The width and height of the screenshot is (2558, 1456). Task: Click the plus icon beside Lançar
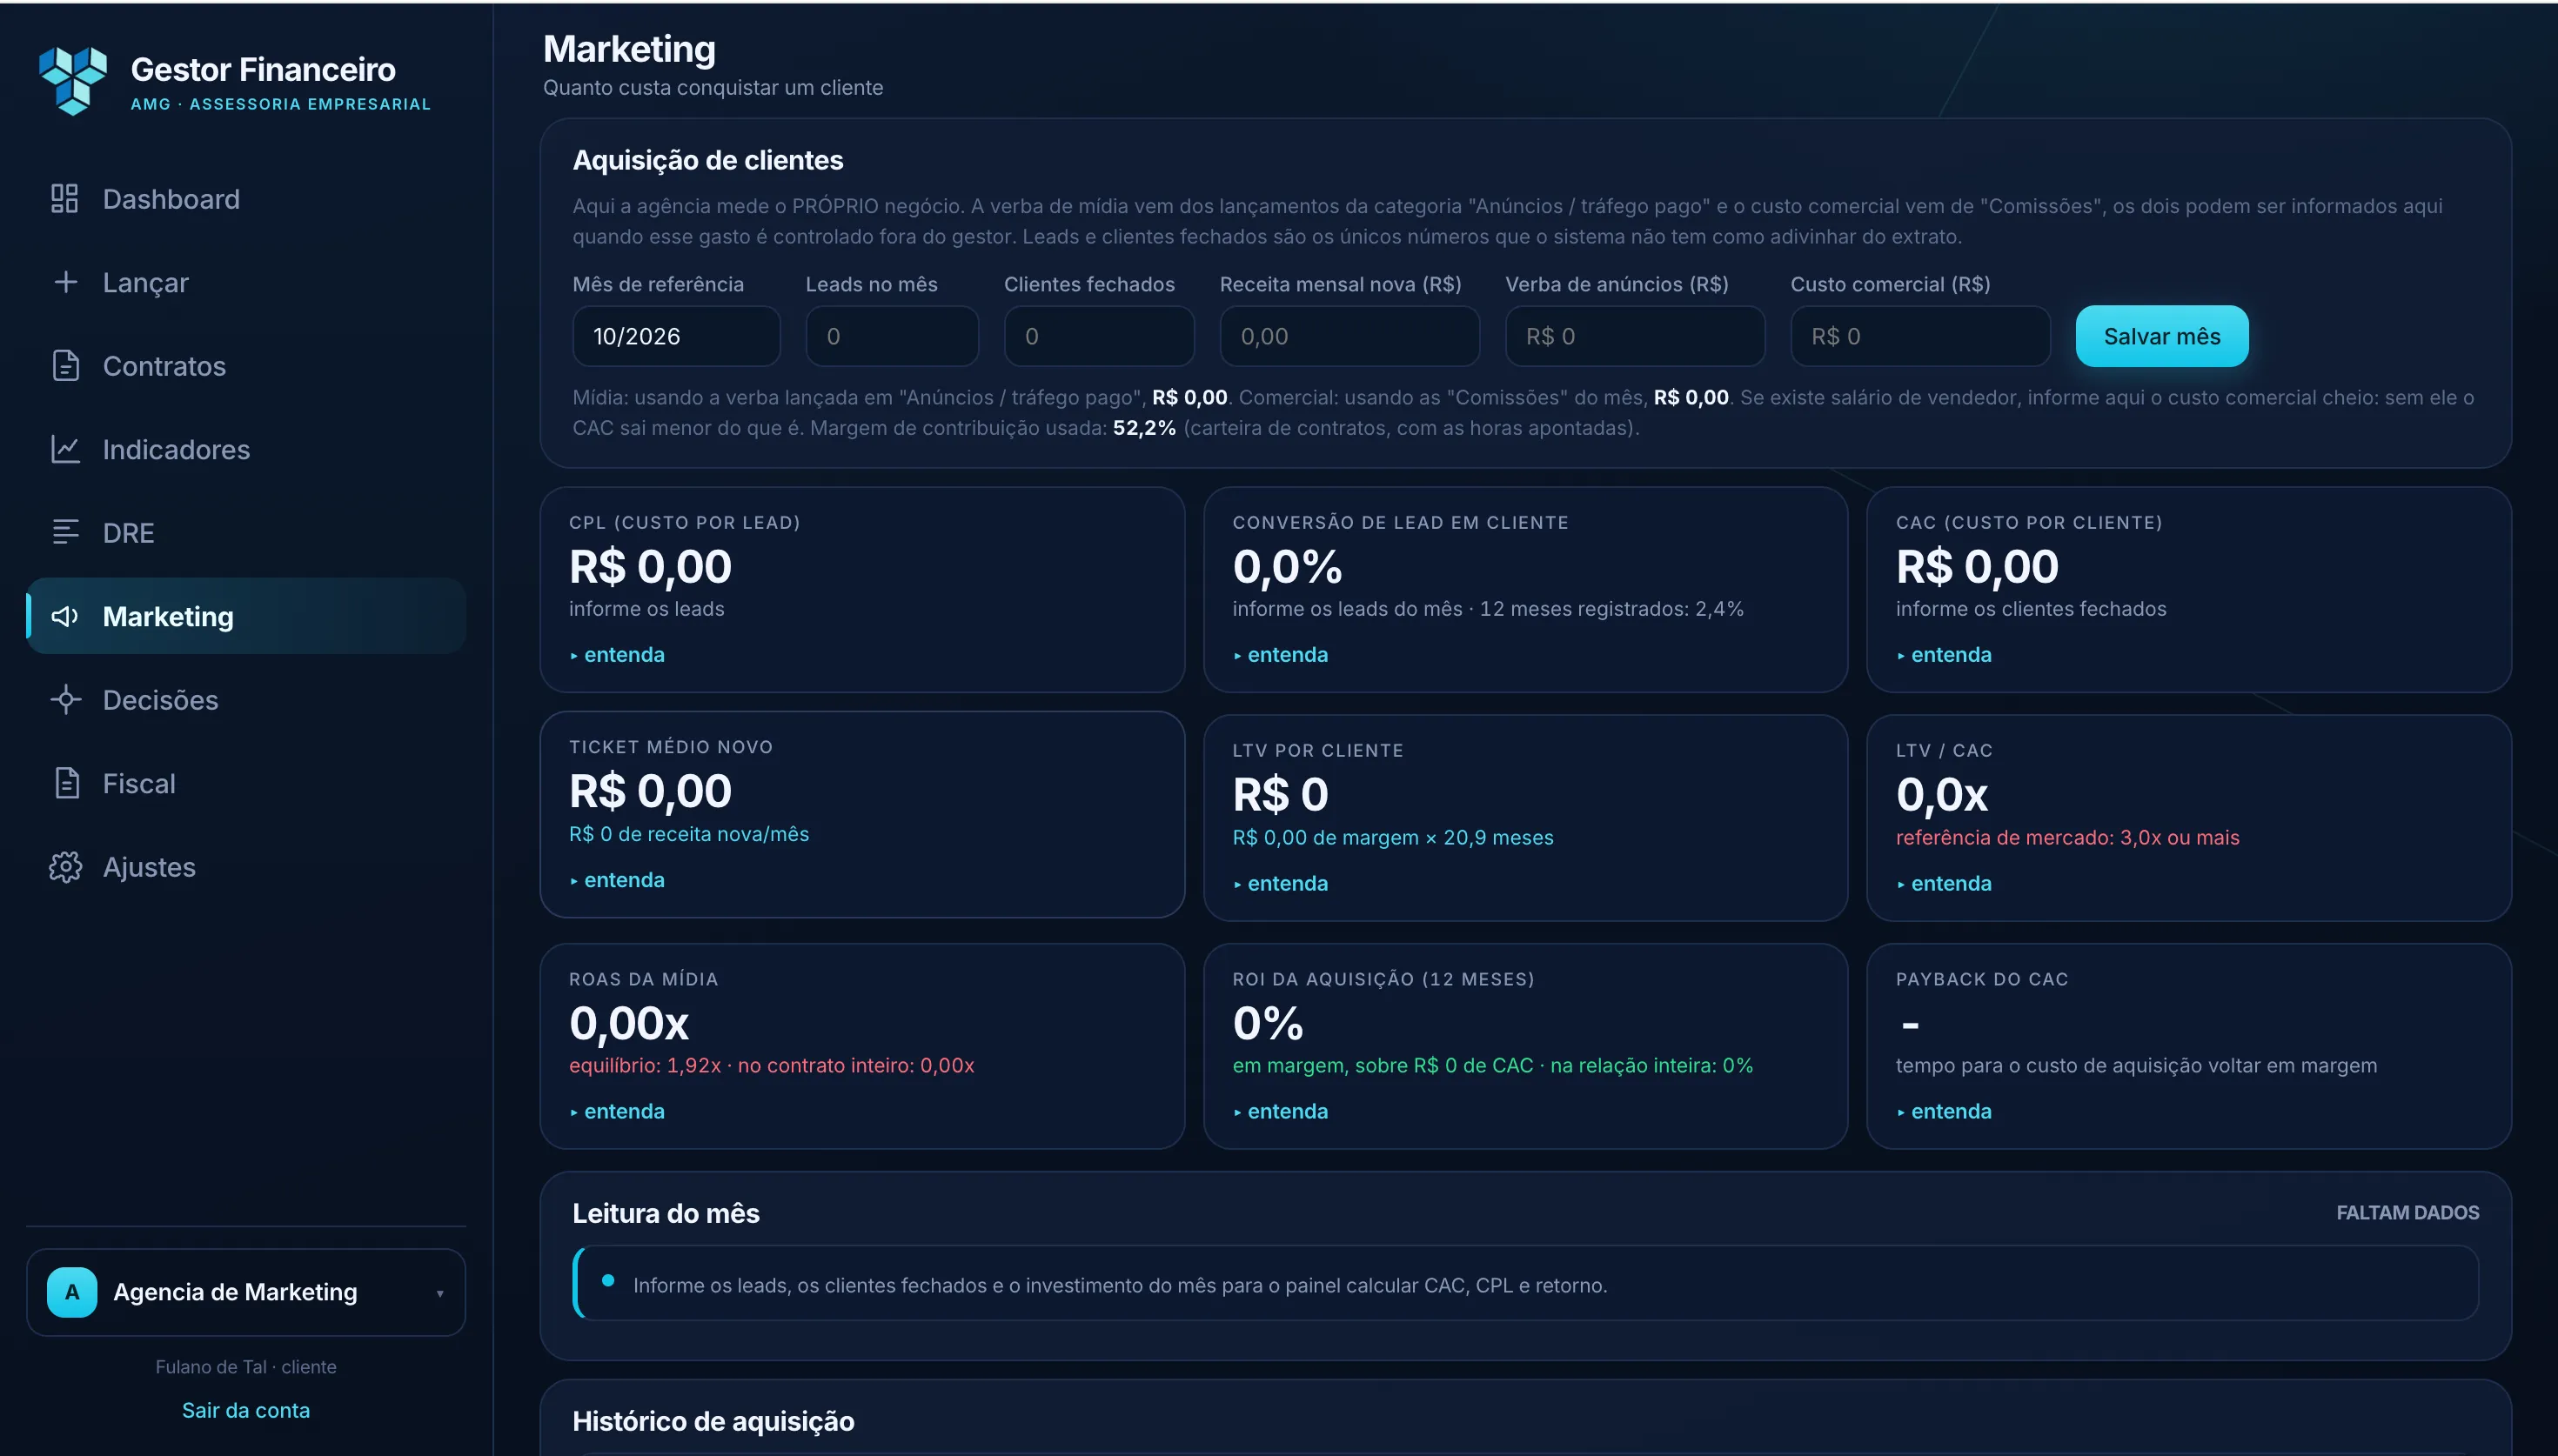coord(65,282)
